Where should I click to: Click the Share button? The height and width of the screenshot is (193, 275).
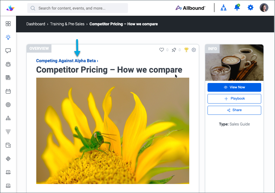[x=234, y=110]
